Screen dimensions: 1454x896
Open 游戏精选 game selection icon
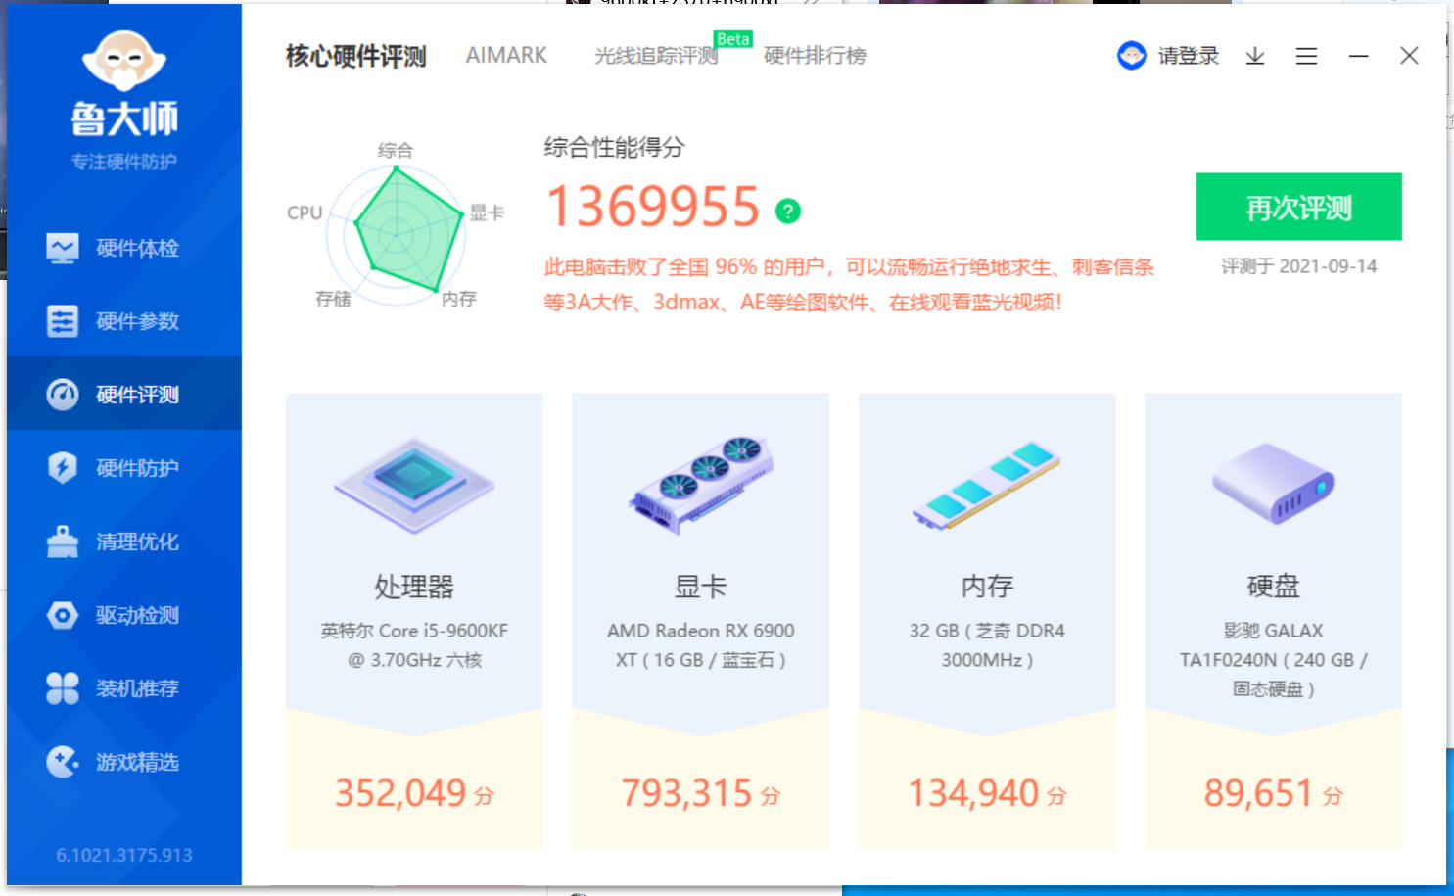click(x=63, y=762)
